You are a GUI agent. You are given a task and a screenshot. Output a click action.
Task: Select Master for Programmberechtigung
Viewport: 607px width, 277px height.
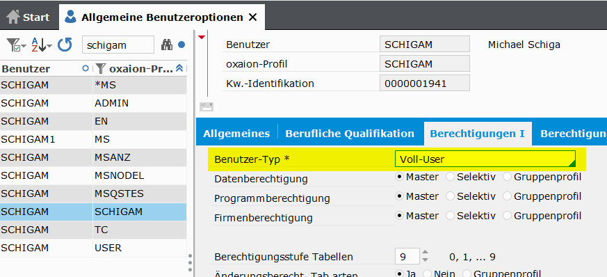399,196
